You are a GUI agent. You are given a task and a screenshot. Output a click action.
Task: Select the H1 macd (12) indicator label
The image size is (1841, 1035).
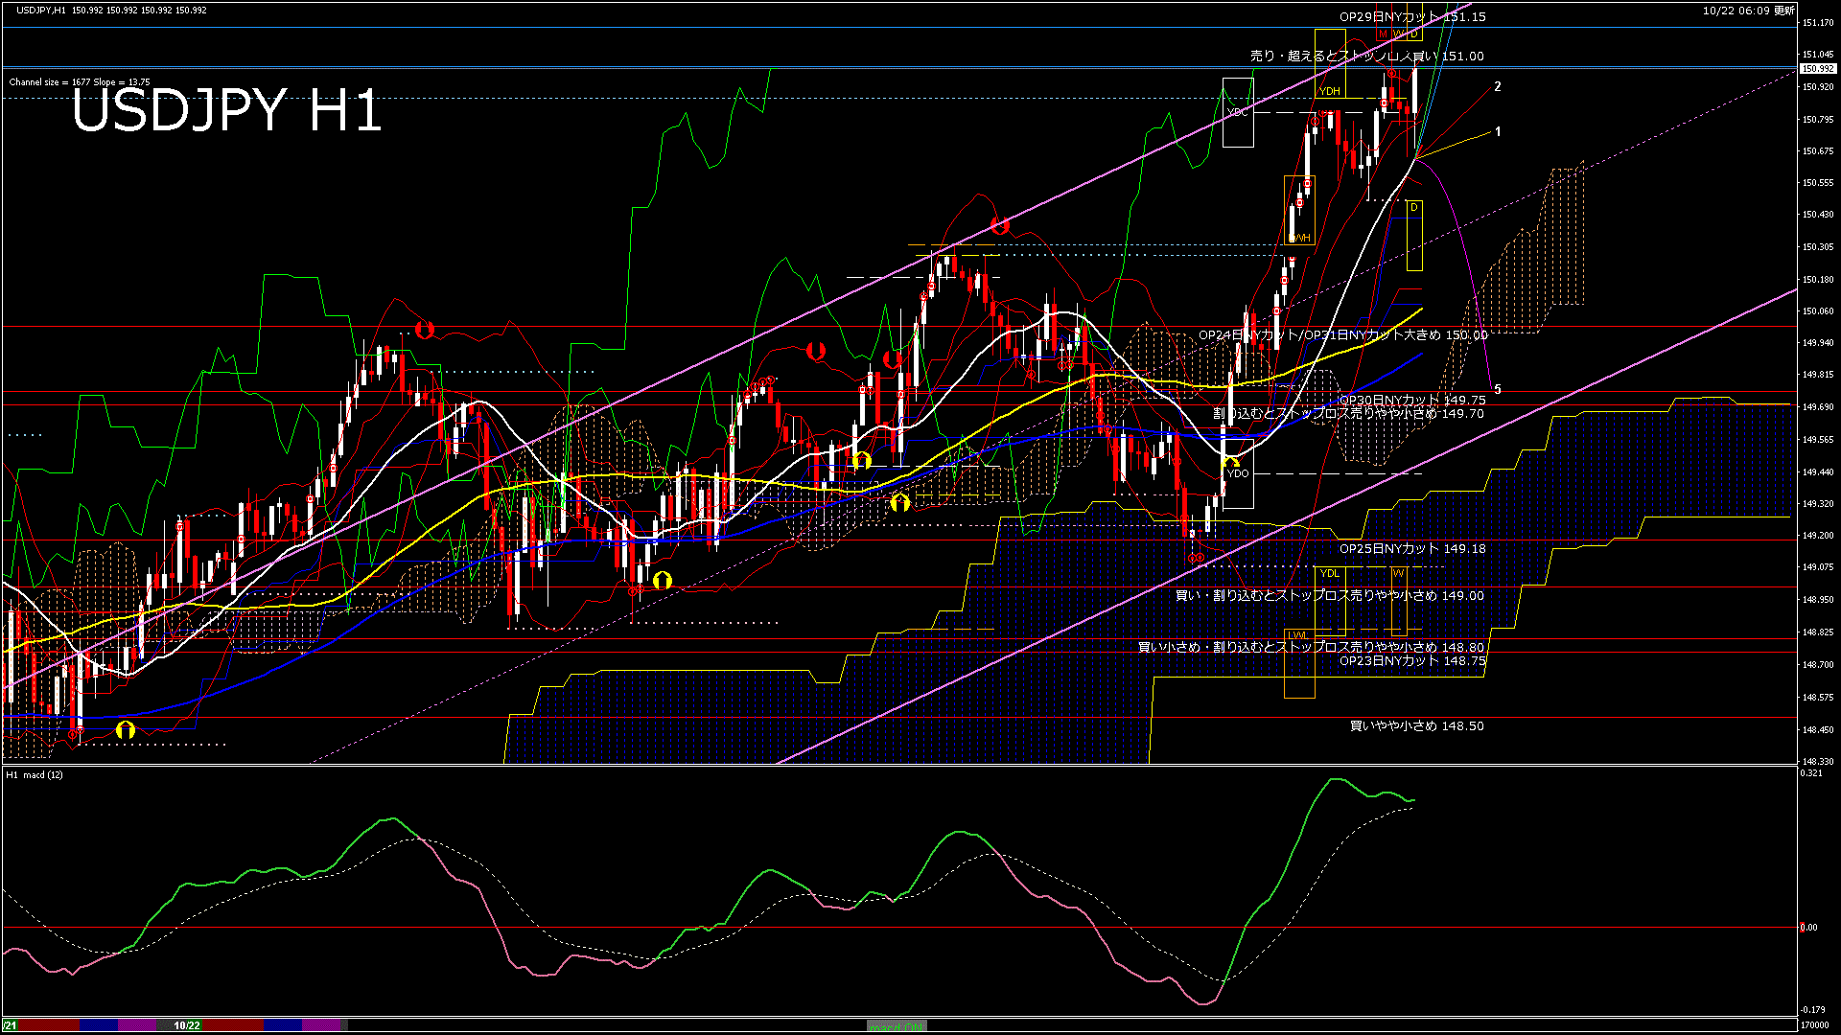pyautogui.click(x=35, y=774)
